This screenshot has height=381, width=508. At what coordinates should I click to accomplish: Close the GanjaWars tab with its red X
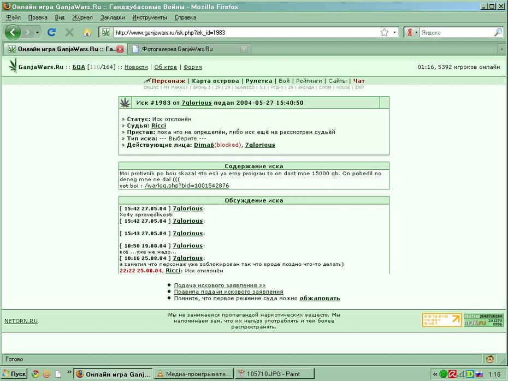120,49
